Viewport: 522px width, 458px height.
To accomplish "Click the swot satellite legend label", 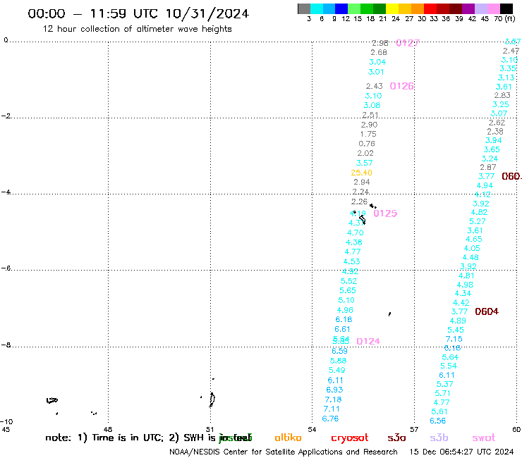I will (x=484, y=438).
